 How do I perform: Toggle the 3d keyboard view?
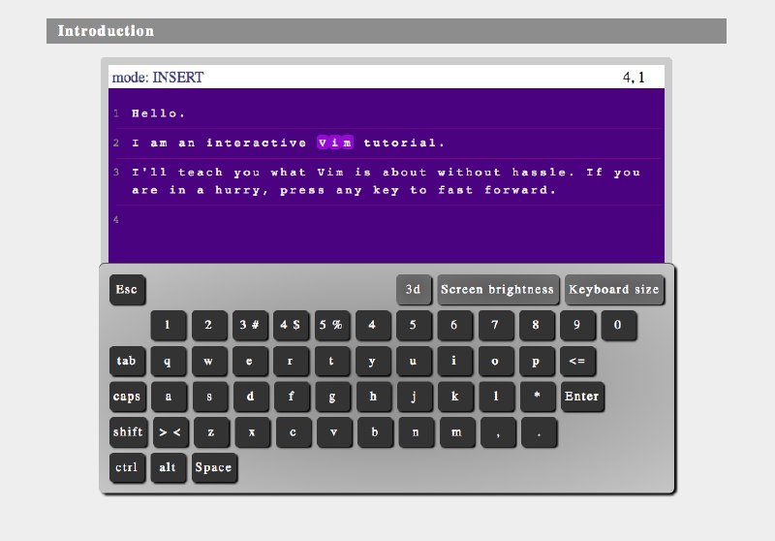coord(414,289)
